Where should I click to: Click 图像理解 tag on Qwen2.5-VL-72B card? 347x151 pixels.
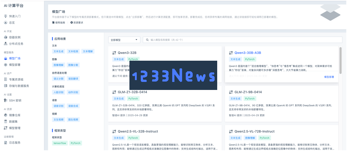pyautogui.click(x=250, y=138)
